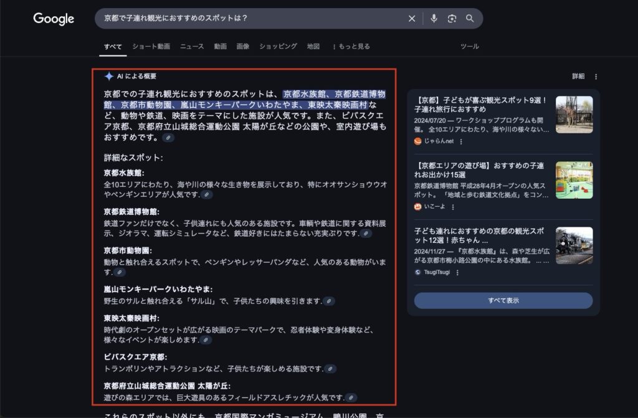
Task: Click the magnifier search icon
Action: [470, 18]
